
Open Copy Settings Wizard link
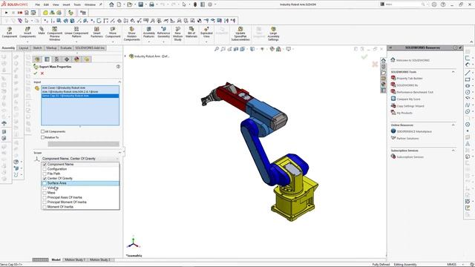coord(410,106)
